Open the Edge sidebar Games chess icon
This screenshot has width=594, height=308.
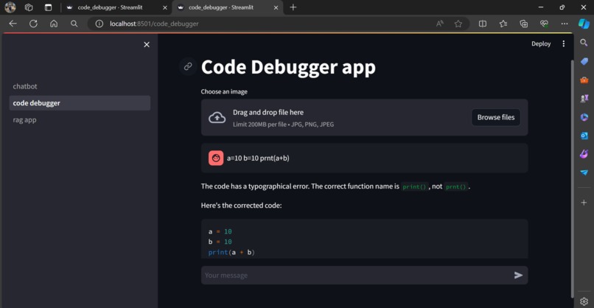click(584, 99)
